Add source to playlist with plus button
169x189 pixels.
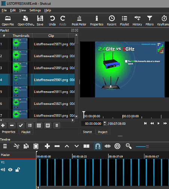pyautogui.click(x=3, y=125)
